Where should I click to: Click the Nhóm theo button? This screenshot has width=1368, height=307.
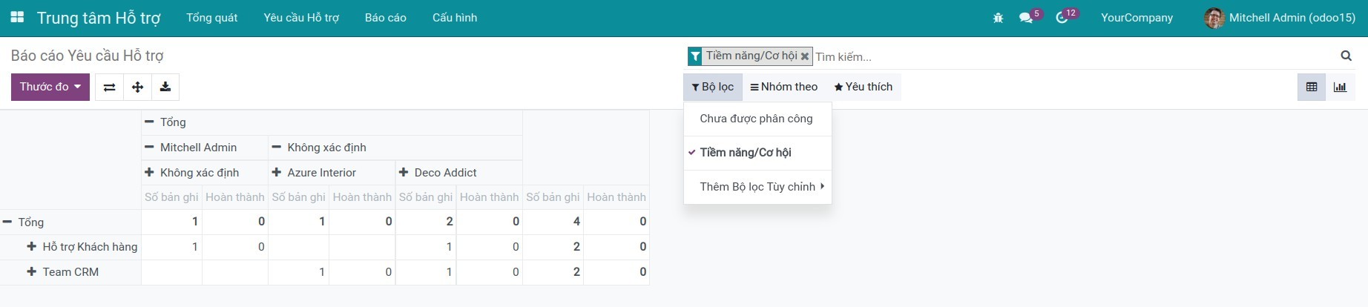tap(783, 87)
